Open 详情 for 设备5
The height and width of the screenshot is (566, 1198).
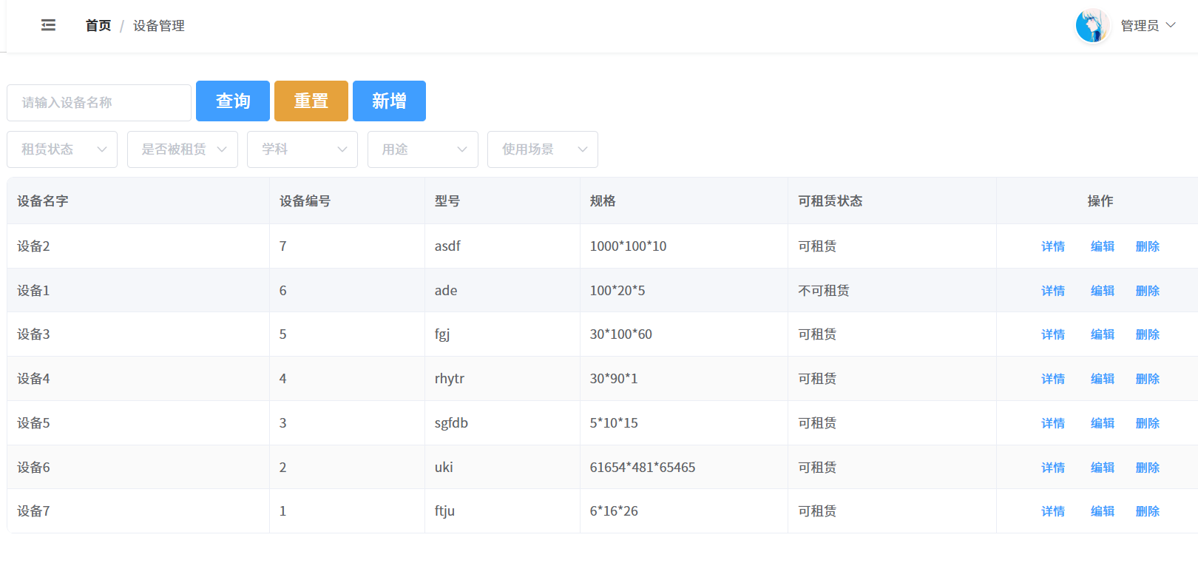[1053, 423]
